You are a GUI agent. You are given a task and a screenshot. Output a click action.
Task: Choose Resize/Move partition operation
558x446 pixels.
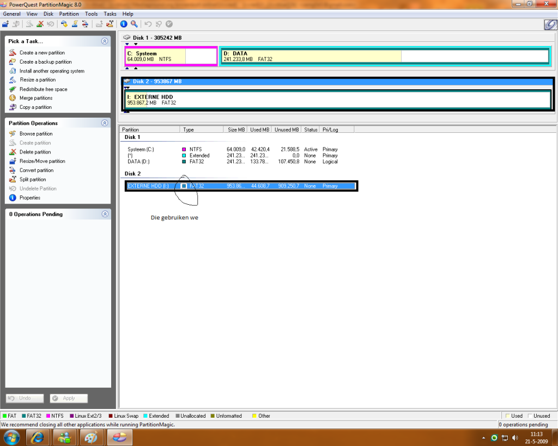click(x=43, y=161)
